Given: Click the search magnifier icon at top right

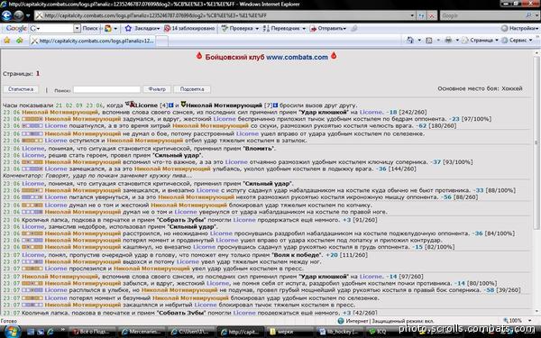Looking at the screenshot, I should [528, 15].
